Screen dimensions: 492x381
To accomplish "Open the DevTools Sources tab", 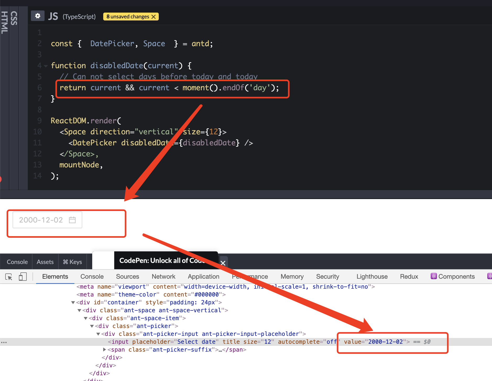I will 128,277.
